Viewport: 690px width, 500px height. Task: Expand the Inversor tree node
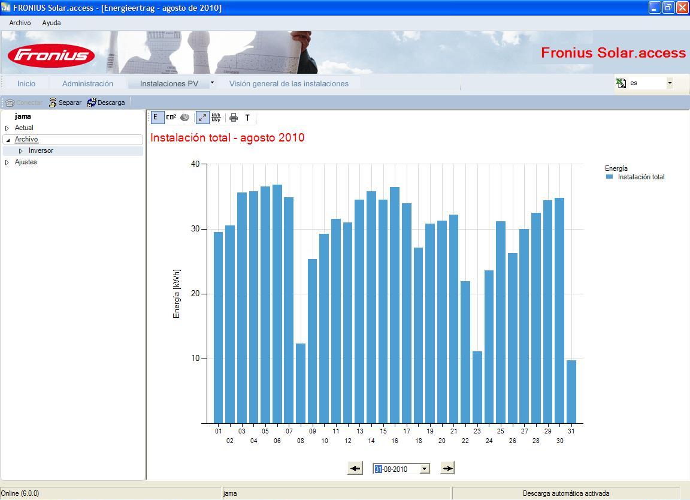click(21, 151)
